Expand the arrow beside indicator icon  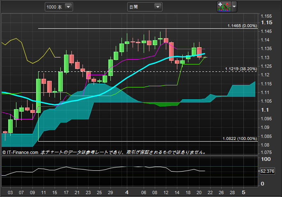point(234,7)
